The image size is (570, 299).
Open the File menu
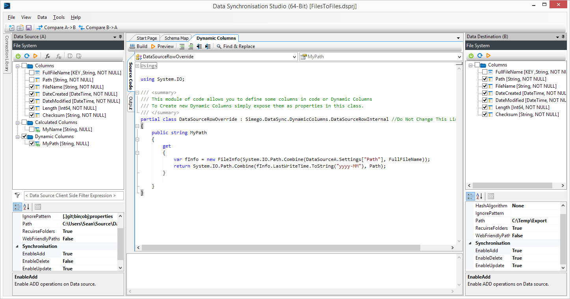point(11,17)
